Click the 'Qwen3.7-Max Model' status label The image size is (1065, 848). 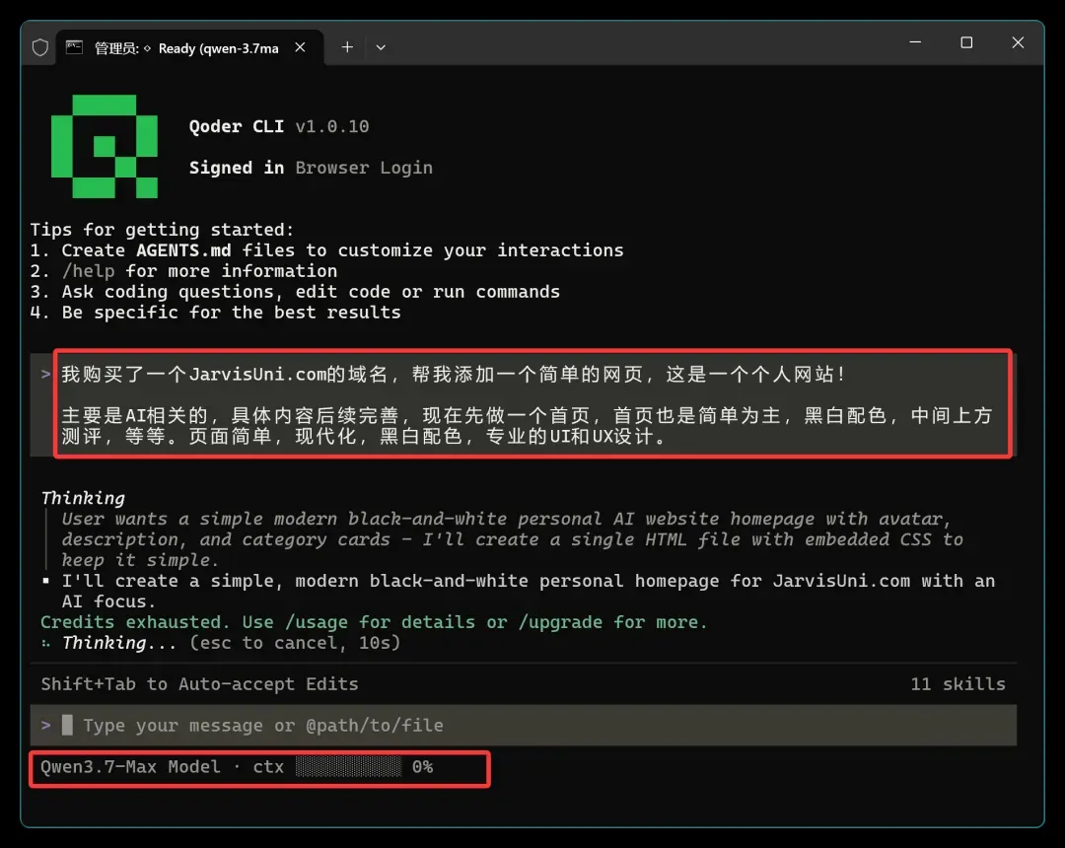[130, 767]
